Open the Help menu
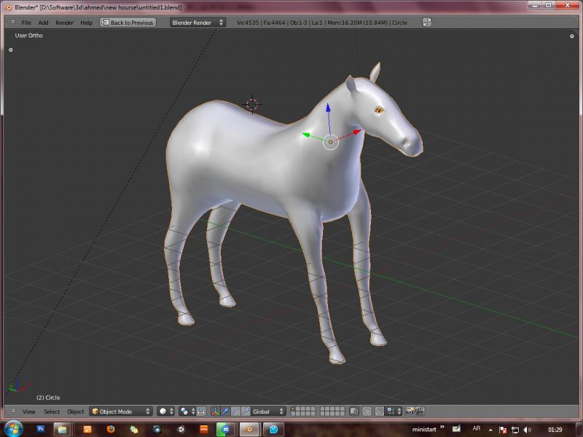The height and width of the screenshot is (437, 583). (x=86, y=23)
